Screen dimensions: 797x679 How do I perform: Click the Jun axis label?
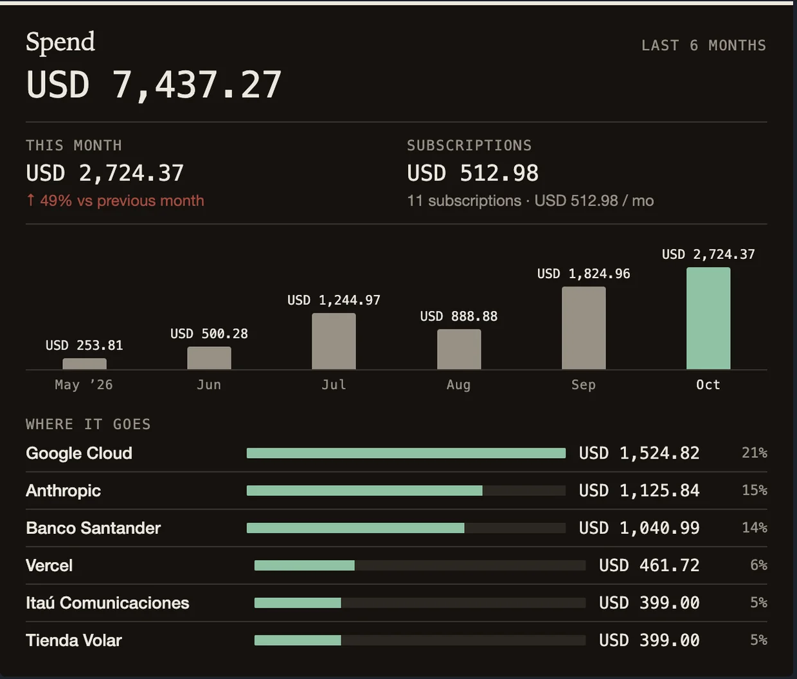(x=209, y=385)
